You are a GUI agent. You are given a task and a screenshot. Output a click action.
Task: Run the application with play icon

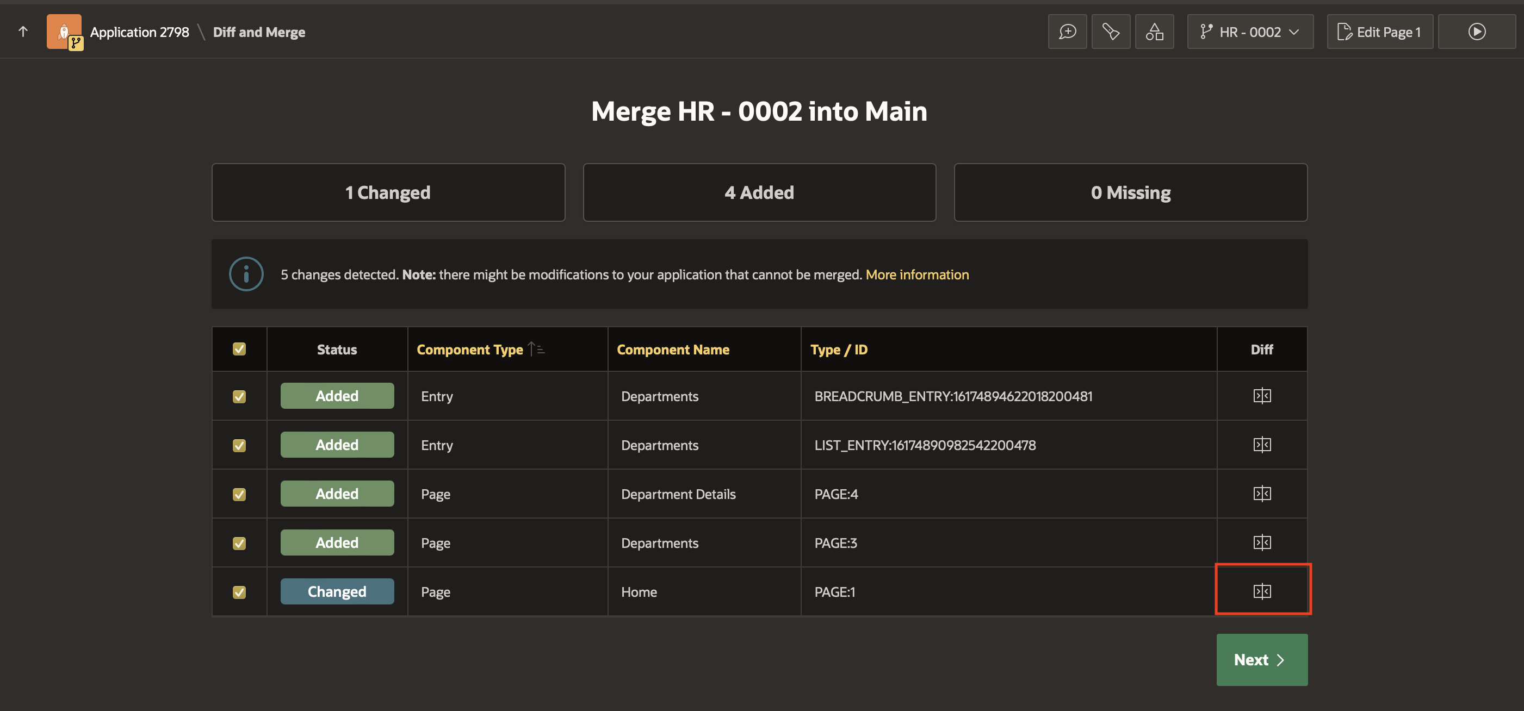1476,32
